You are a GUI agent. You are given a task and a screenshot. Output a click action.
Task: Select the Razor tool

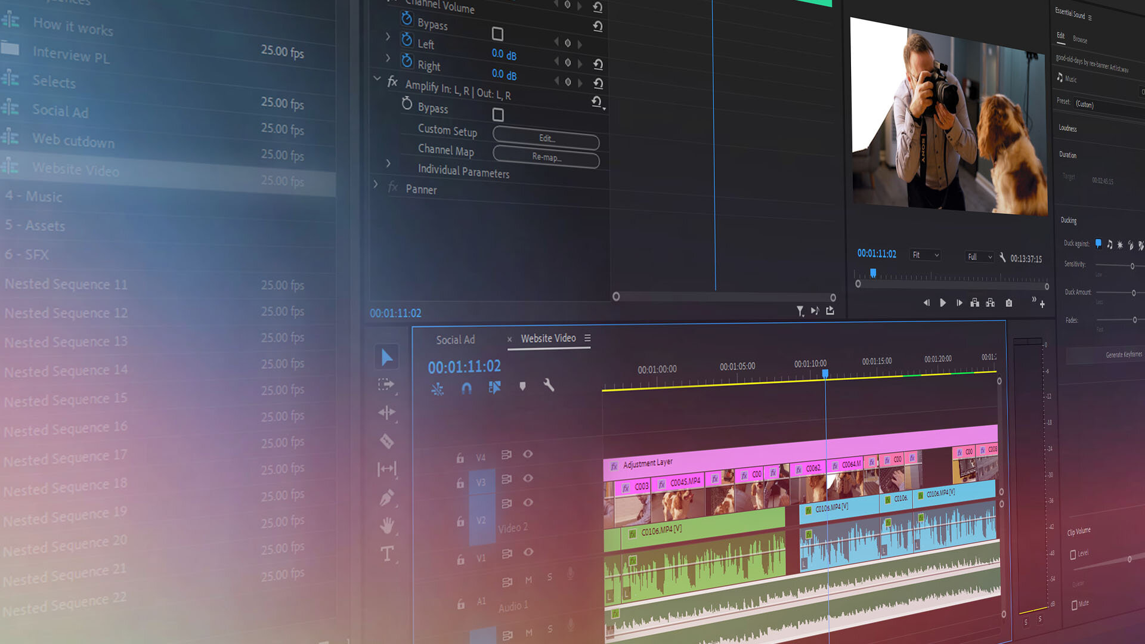click(386, 441)
